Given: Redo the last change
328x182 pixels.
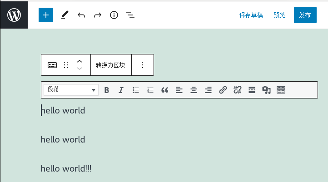Looking at the screenshot, I should (98, 15).
